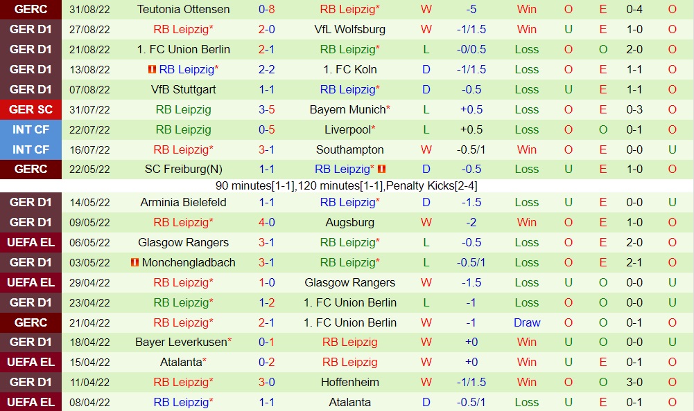Click the Southampton team name

point(349,149)
